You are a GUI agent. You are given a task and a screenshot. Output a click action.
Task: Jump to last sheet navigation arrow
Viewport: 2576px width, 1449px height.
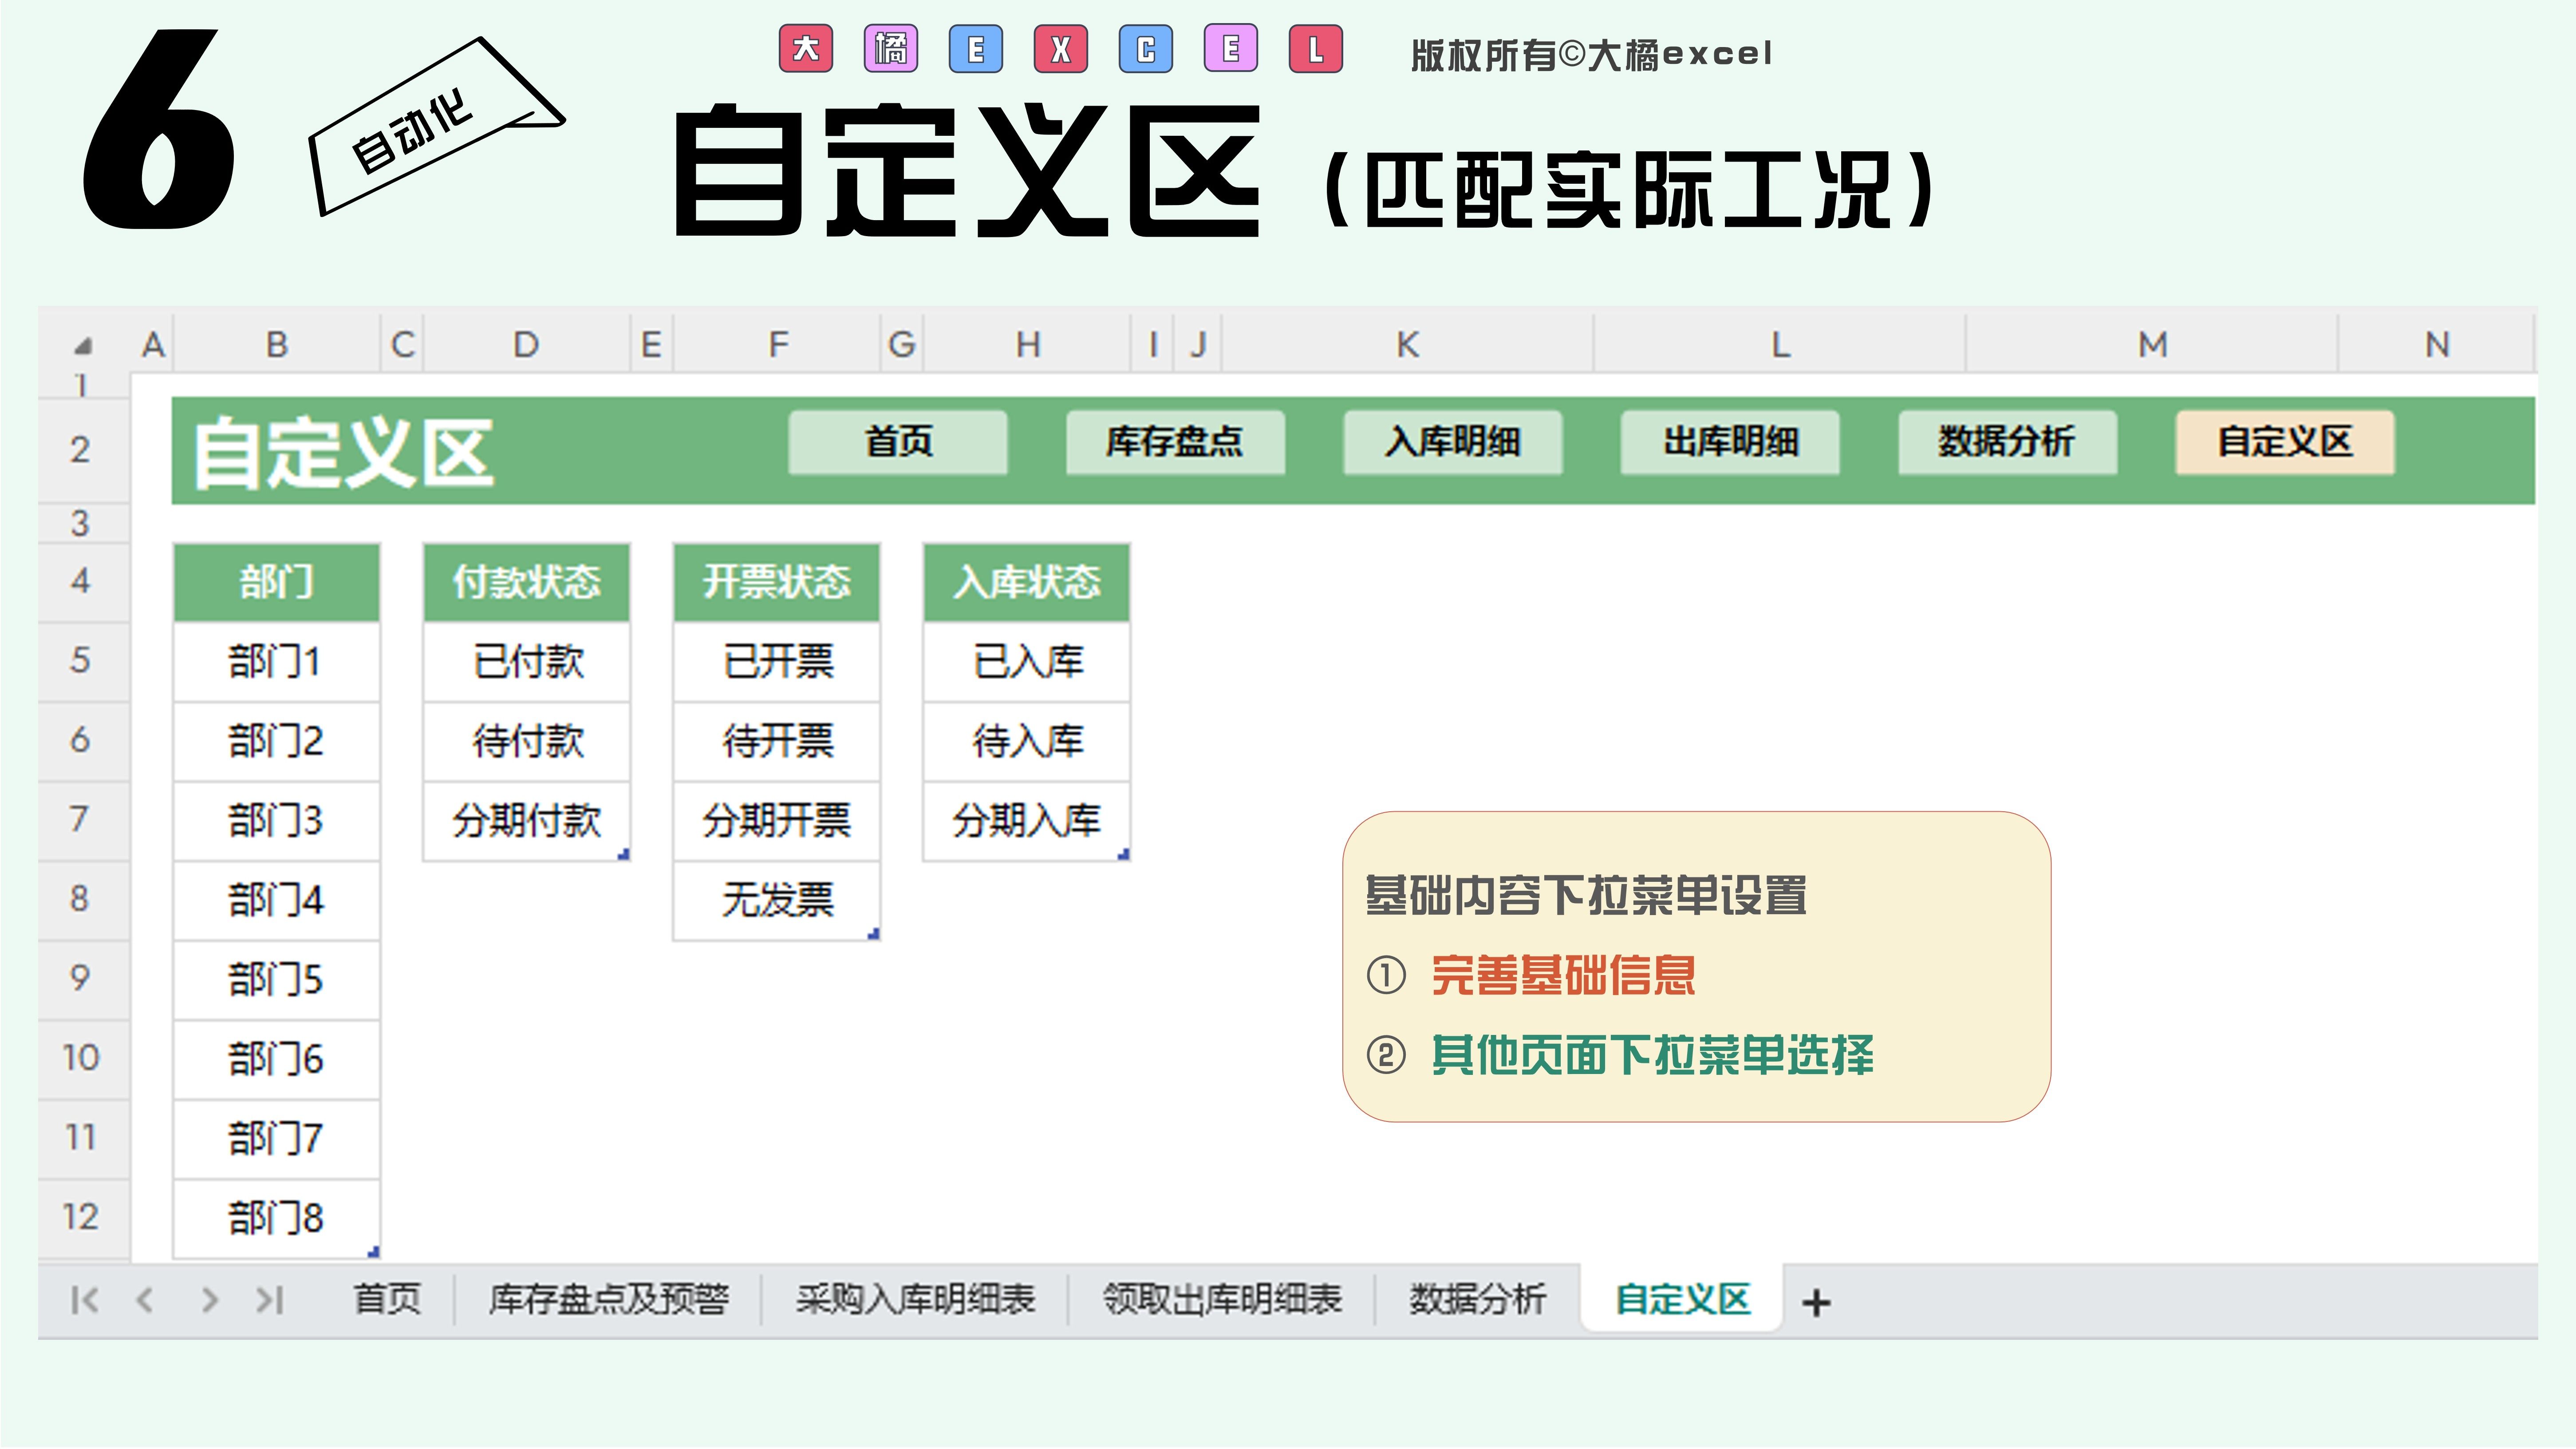pos(270,1299)
